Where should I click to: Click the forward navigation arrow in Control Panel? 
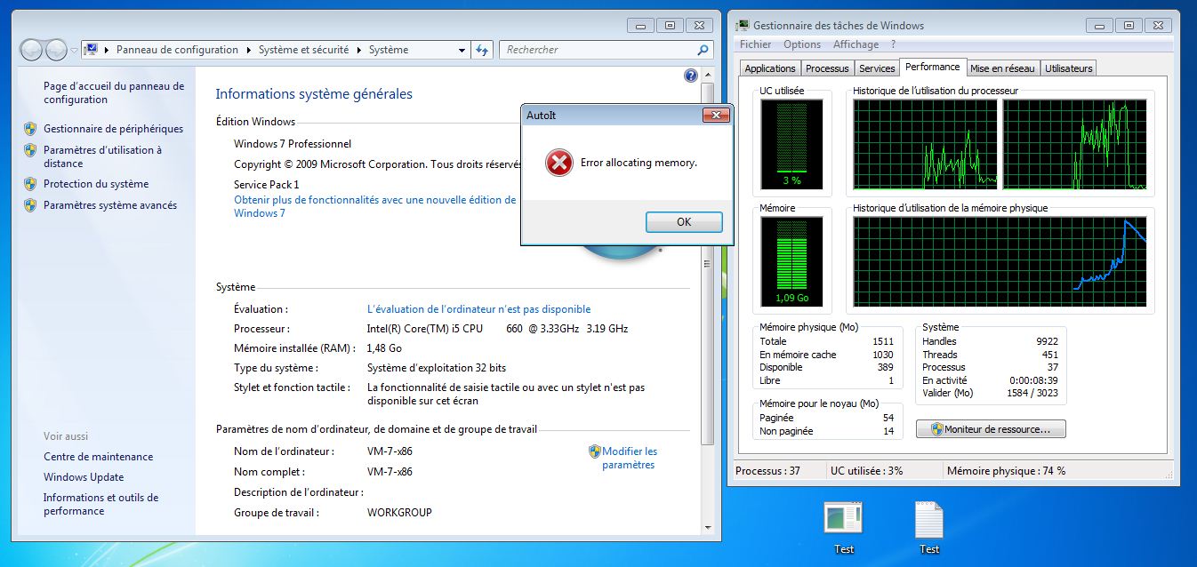tap(56, 50)
